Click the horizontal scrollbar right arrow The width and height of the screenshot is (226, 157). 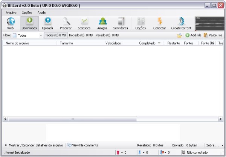point(220,119)
